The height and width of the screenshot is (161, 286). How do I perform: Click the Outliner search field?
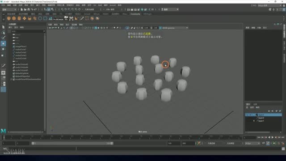[27, 31]
